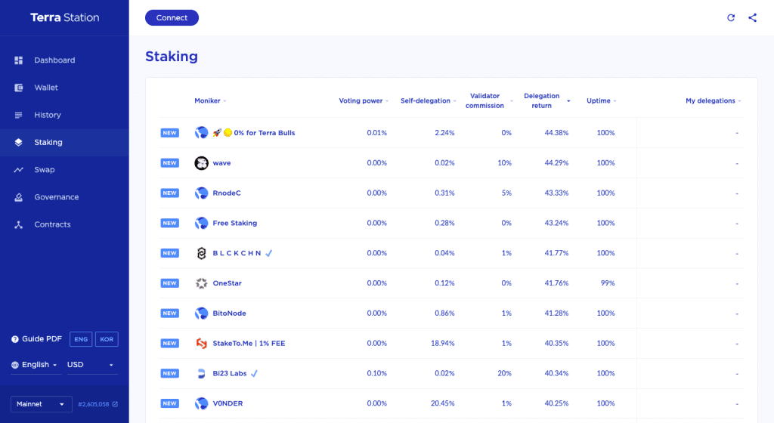The width and height of the screenshot is (774, 423).
Task: Open the USD currency dropdown
Action: (92, 365)
